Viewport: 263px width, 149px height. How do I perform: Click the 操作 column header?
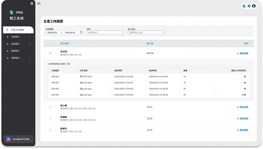246,43
